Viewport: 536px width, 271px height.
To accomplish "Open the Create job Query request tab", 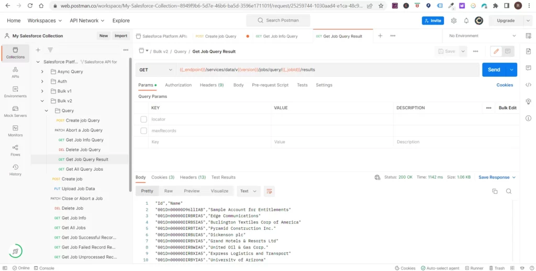I will coord(221,36).
